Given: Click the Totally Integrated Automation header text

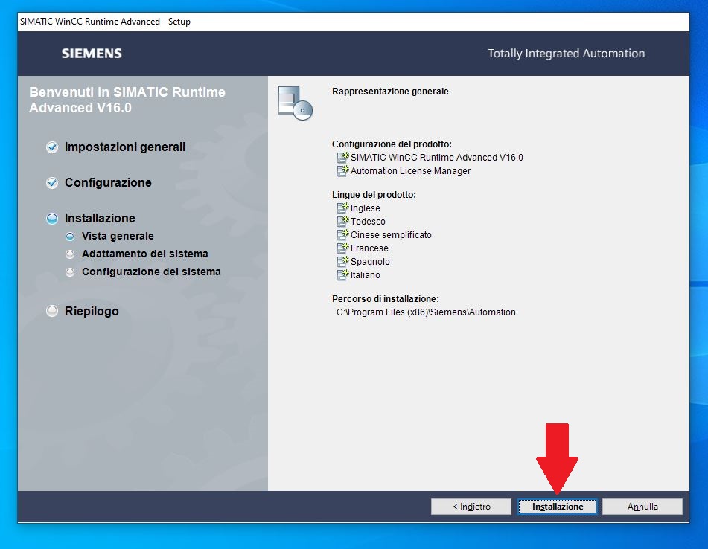Looking at the screenshot, I should tap(567, 54).
